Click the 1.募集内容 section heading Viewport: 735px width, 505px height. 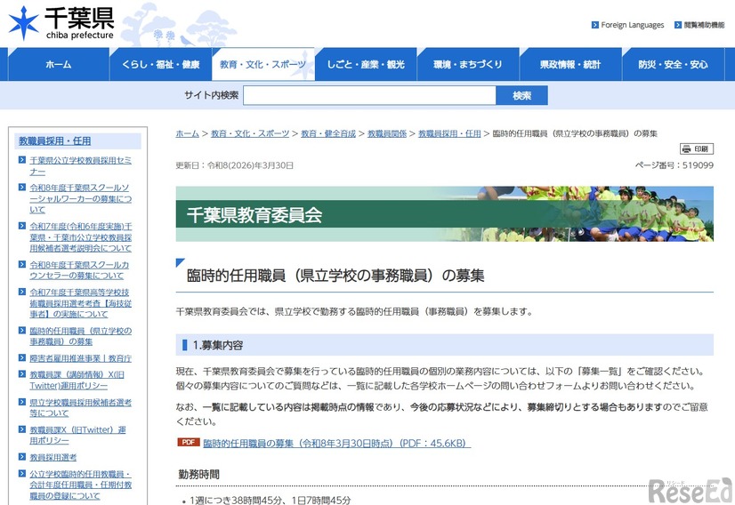pyautogui.click(x=444, y=345)
